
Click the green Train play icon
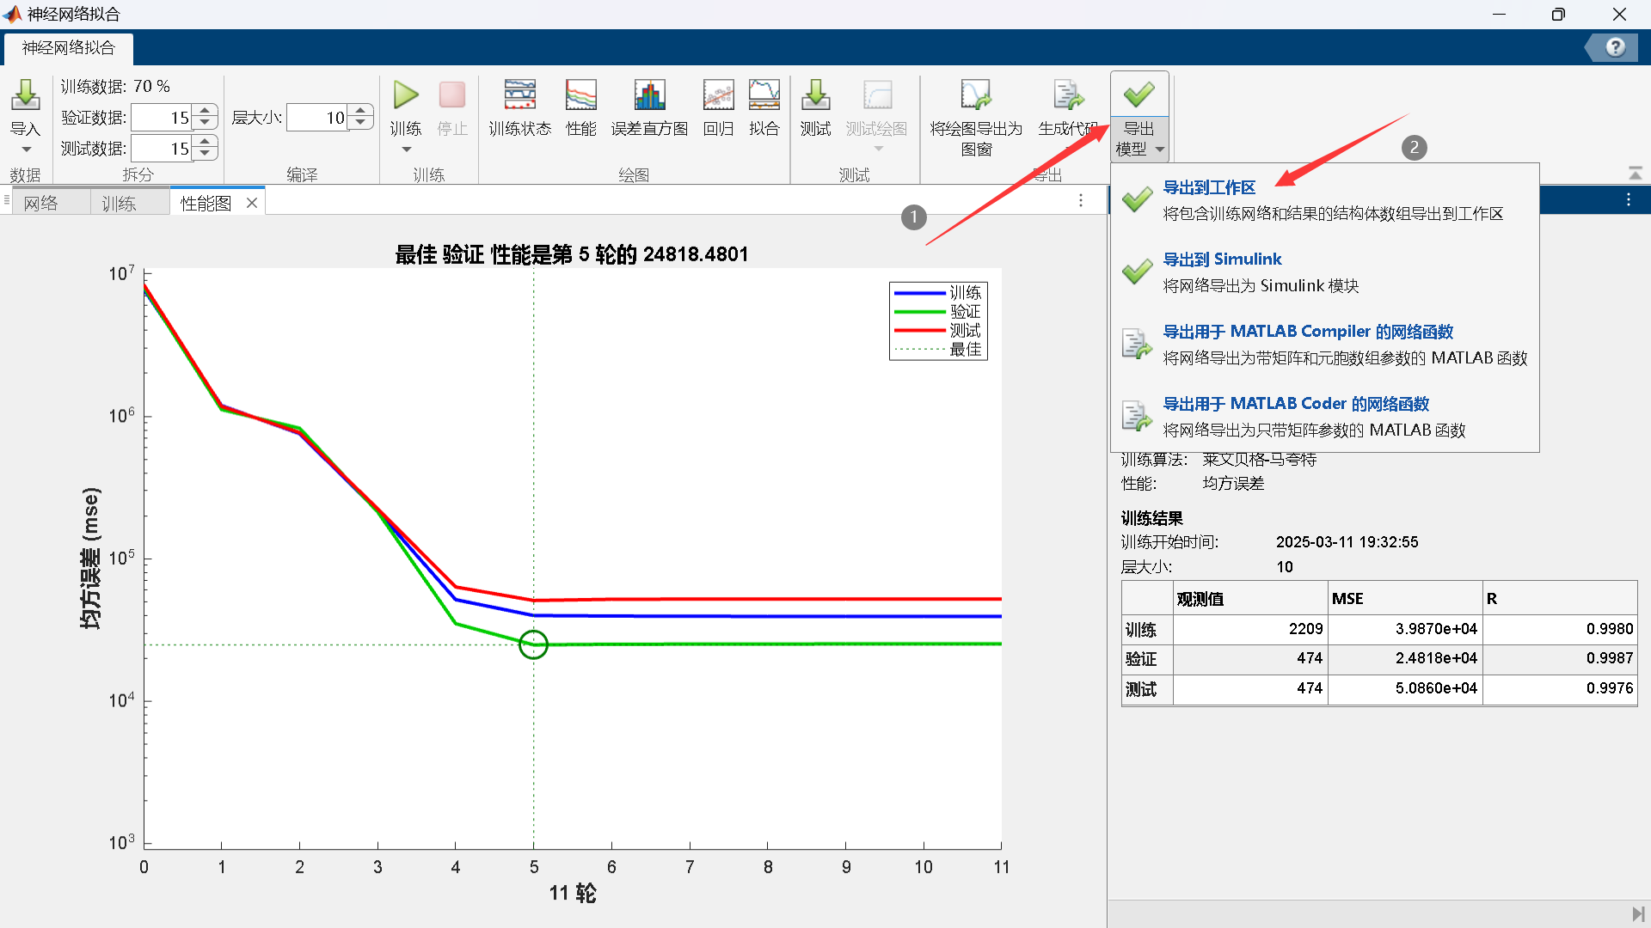click(405, 96)
